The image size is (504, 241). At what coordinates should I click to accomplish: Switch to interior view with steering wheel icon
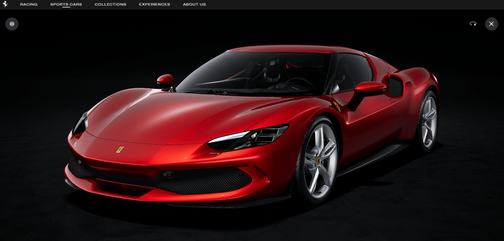point(12,24)
